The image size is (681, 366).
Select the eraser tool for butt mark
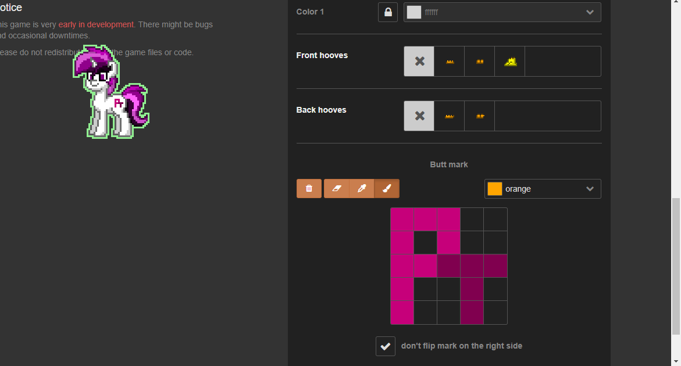337,189
